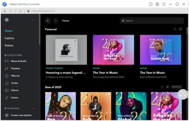Click the Tracks music note icon
This screenshot has width=189, height=121.
pyautogui.click(x=6, y=83)
